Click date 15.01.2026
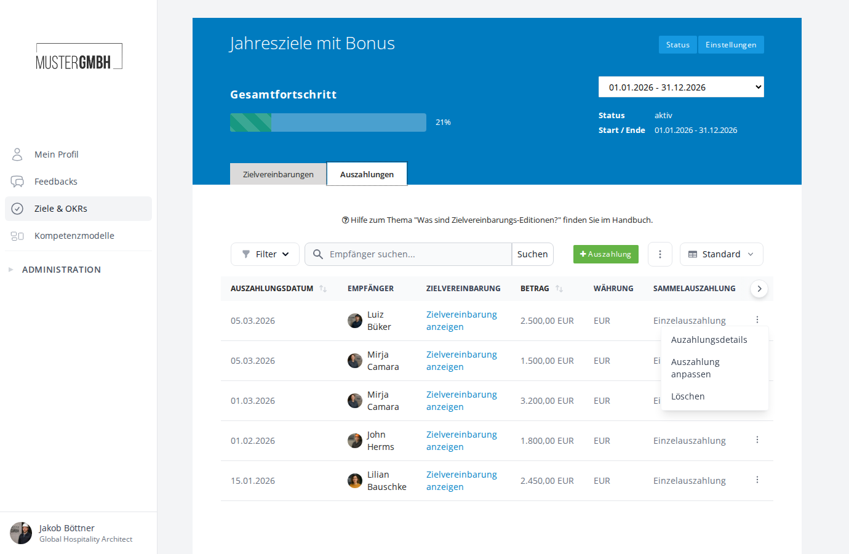This screenshot has width=849, height=554. point(253,481)
